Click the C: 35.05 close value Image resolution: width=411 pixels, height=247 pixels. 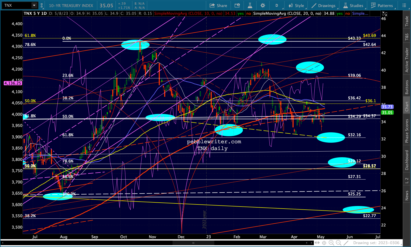(128, 13)
